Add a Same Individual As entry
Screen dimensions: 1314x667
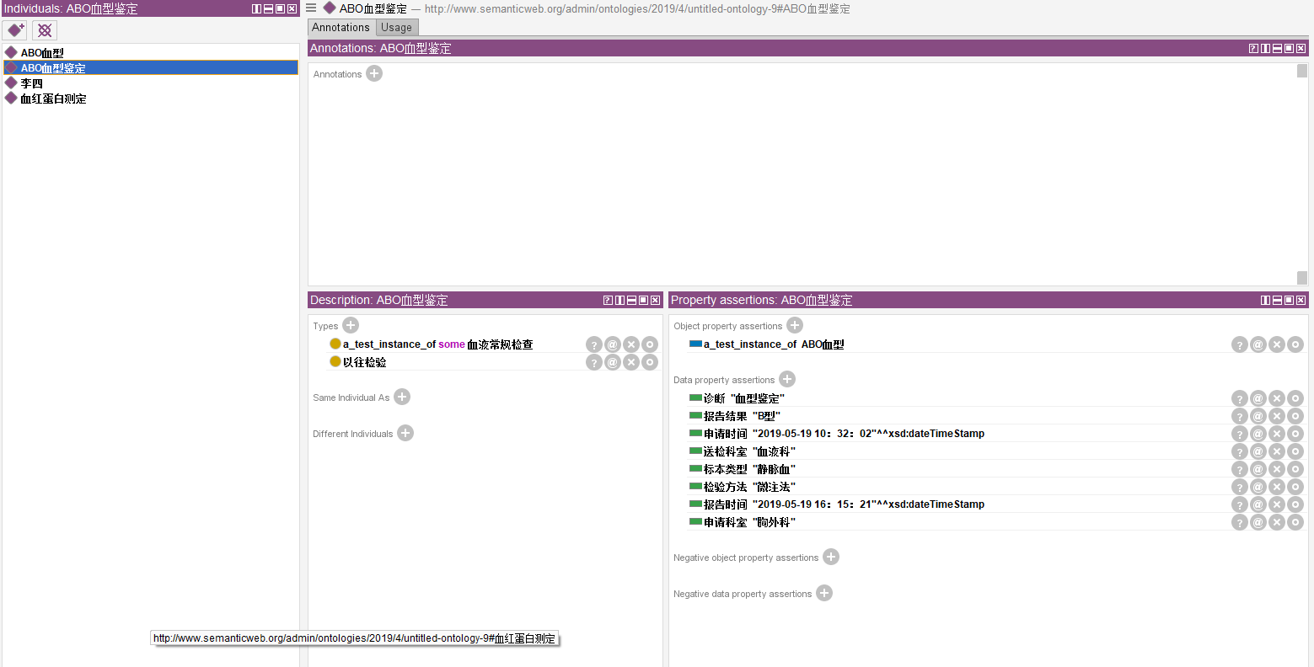coord(402,397)
